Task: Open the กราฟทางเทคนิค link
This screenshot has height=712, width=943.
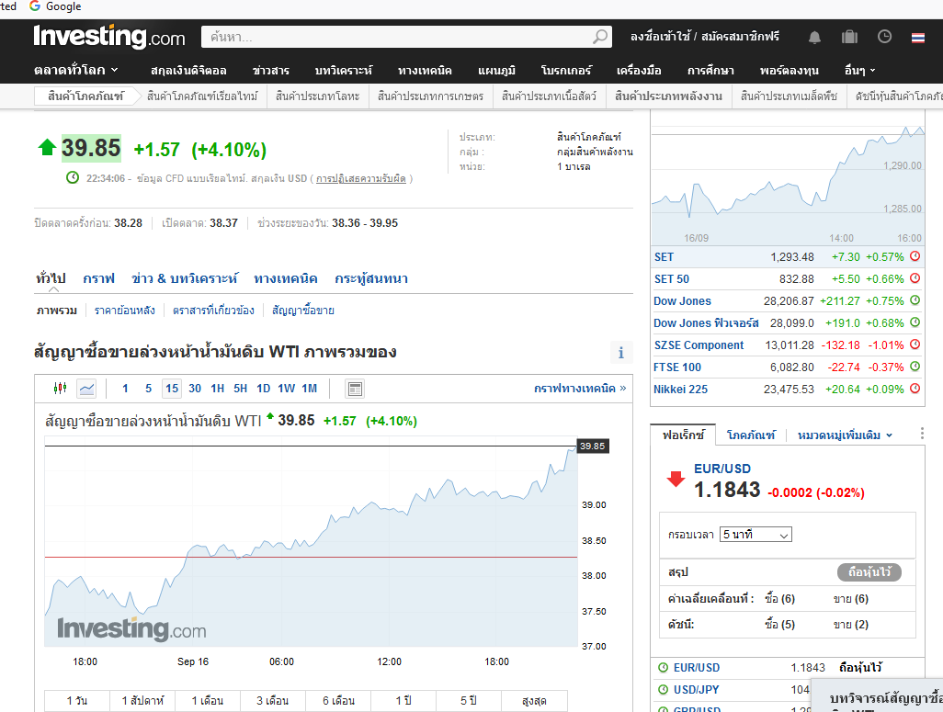Action: pos(579,389)
